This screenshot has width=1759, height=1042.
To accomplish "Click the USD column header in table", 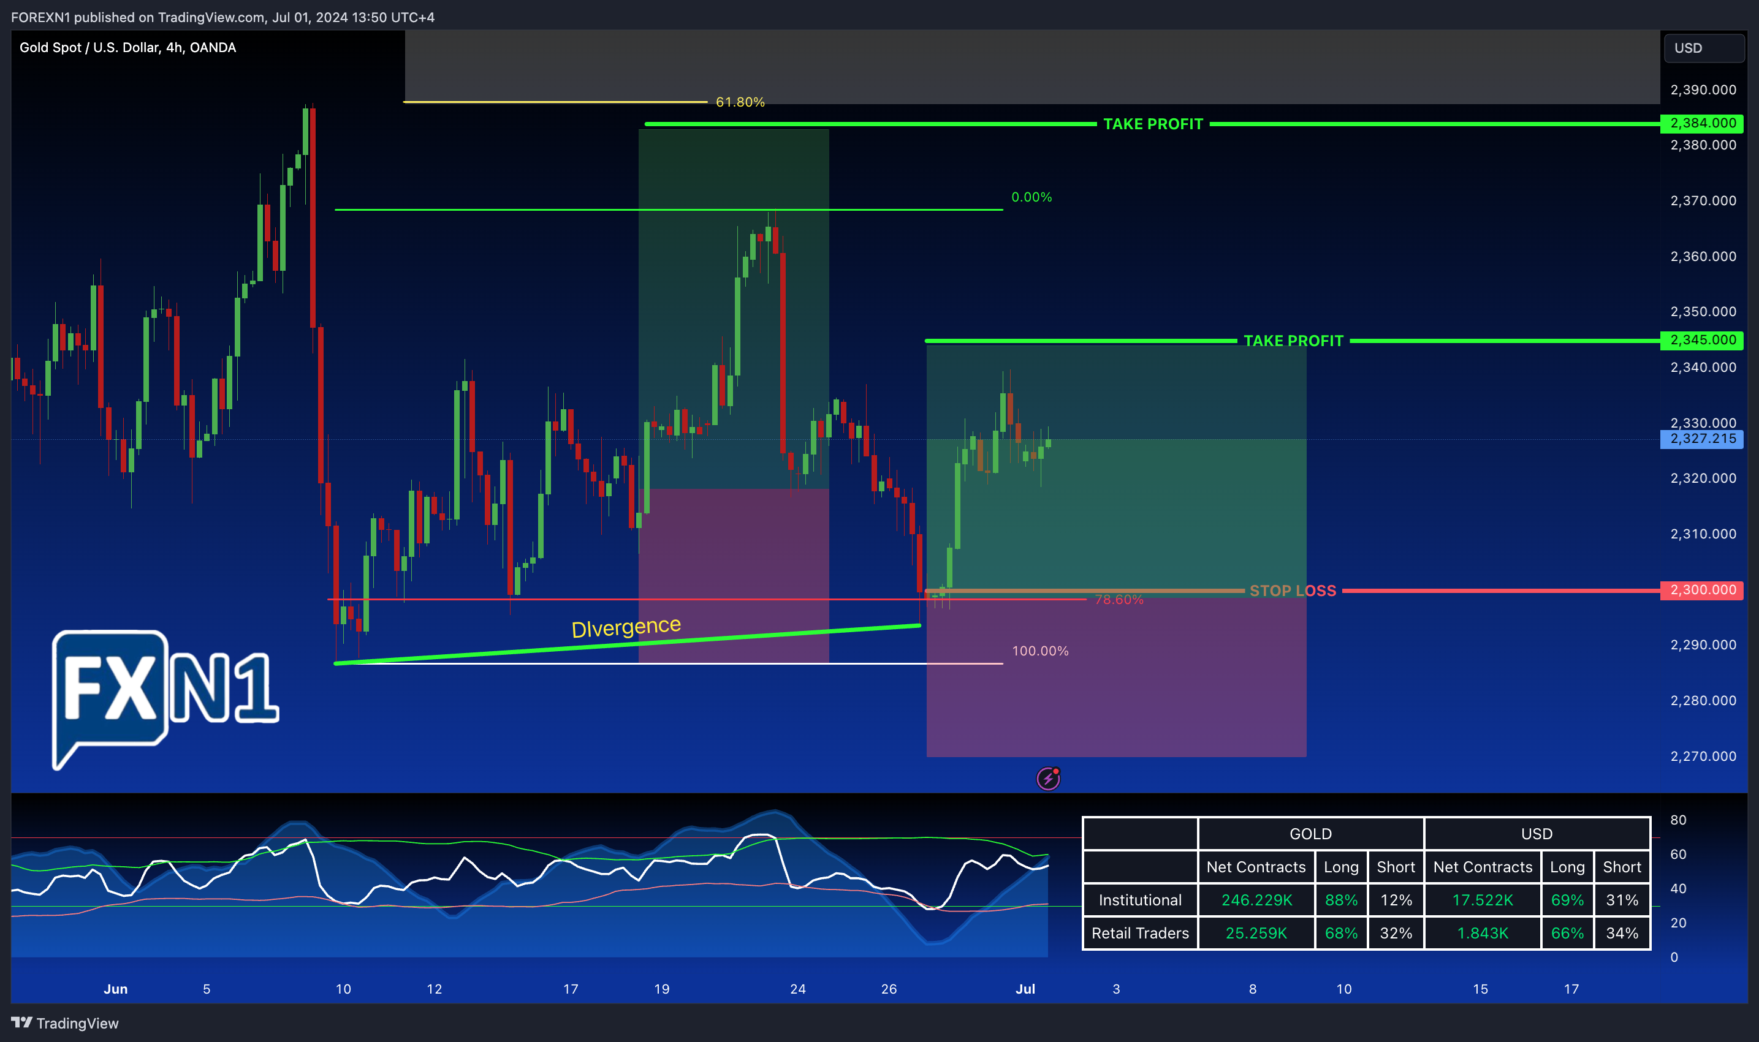I will [x=1537, y=834].
